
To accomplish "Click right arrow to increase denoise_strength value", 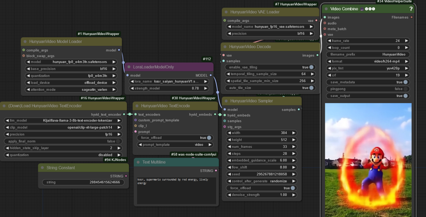I will [293, 195].
